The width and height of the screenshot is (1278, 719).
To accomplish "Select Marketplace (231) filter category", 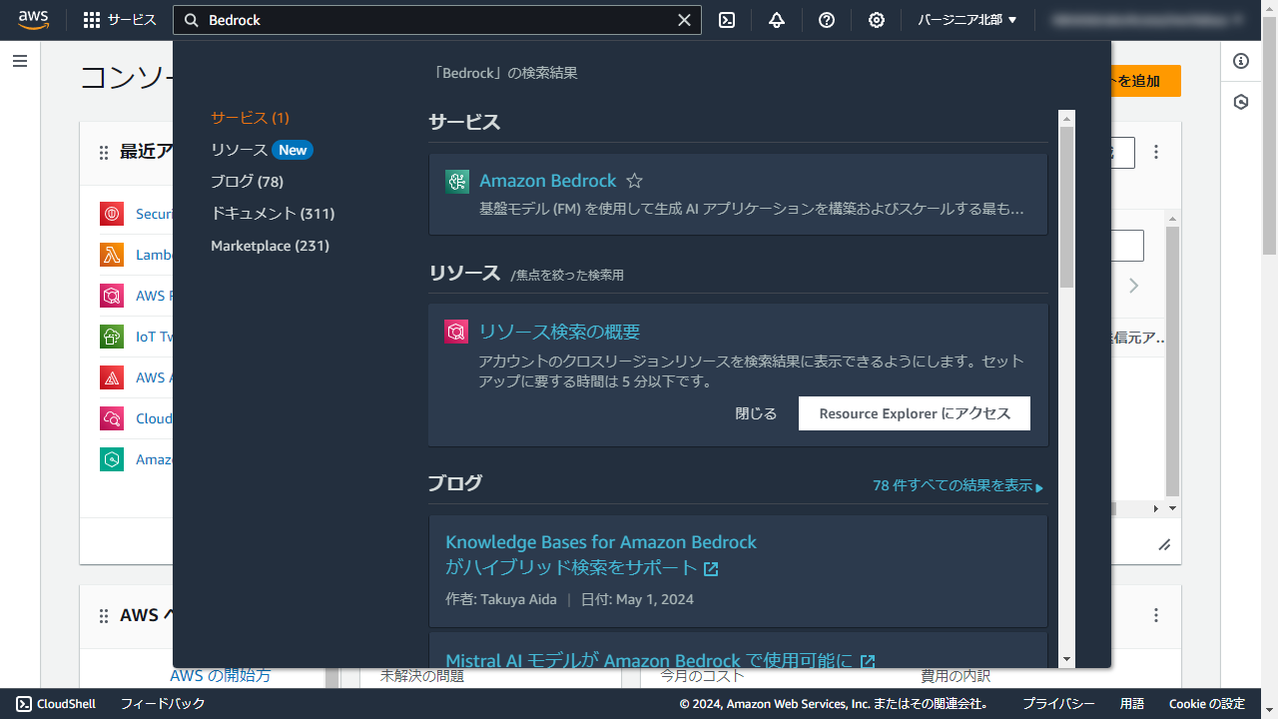I will pyautogui.click(x=270, y=246).
